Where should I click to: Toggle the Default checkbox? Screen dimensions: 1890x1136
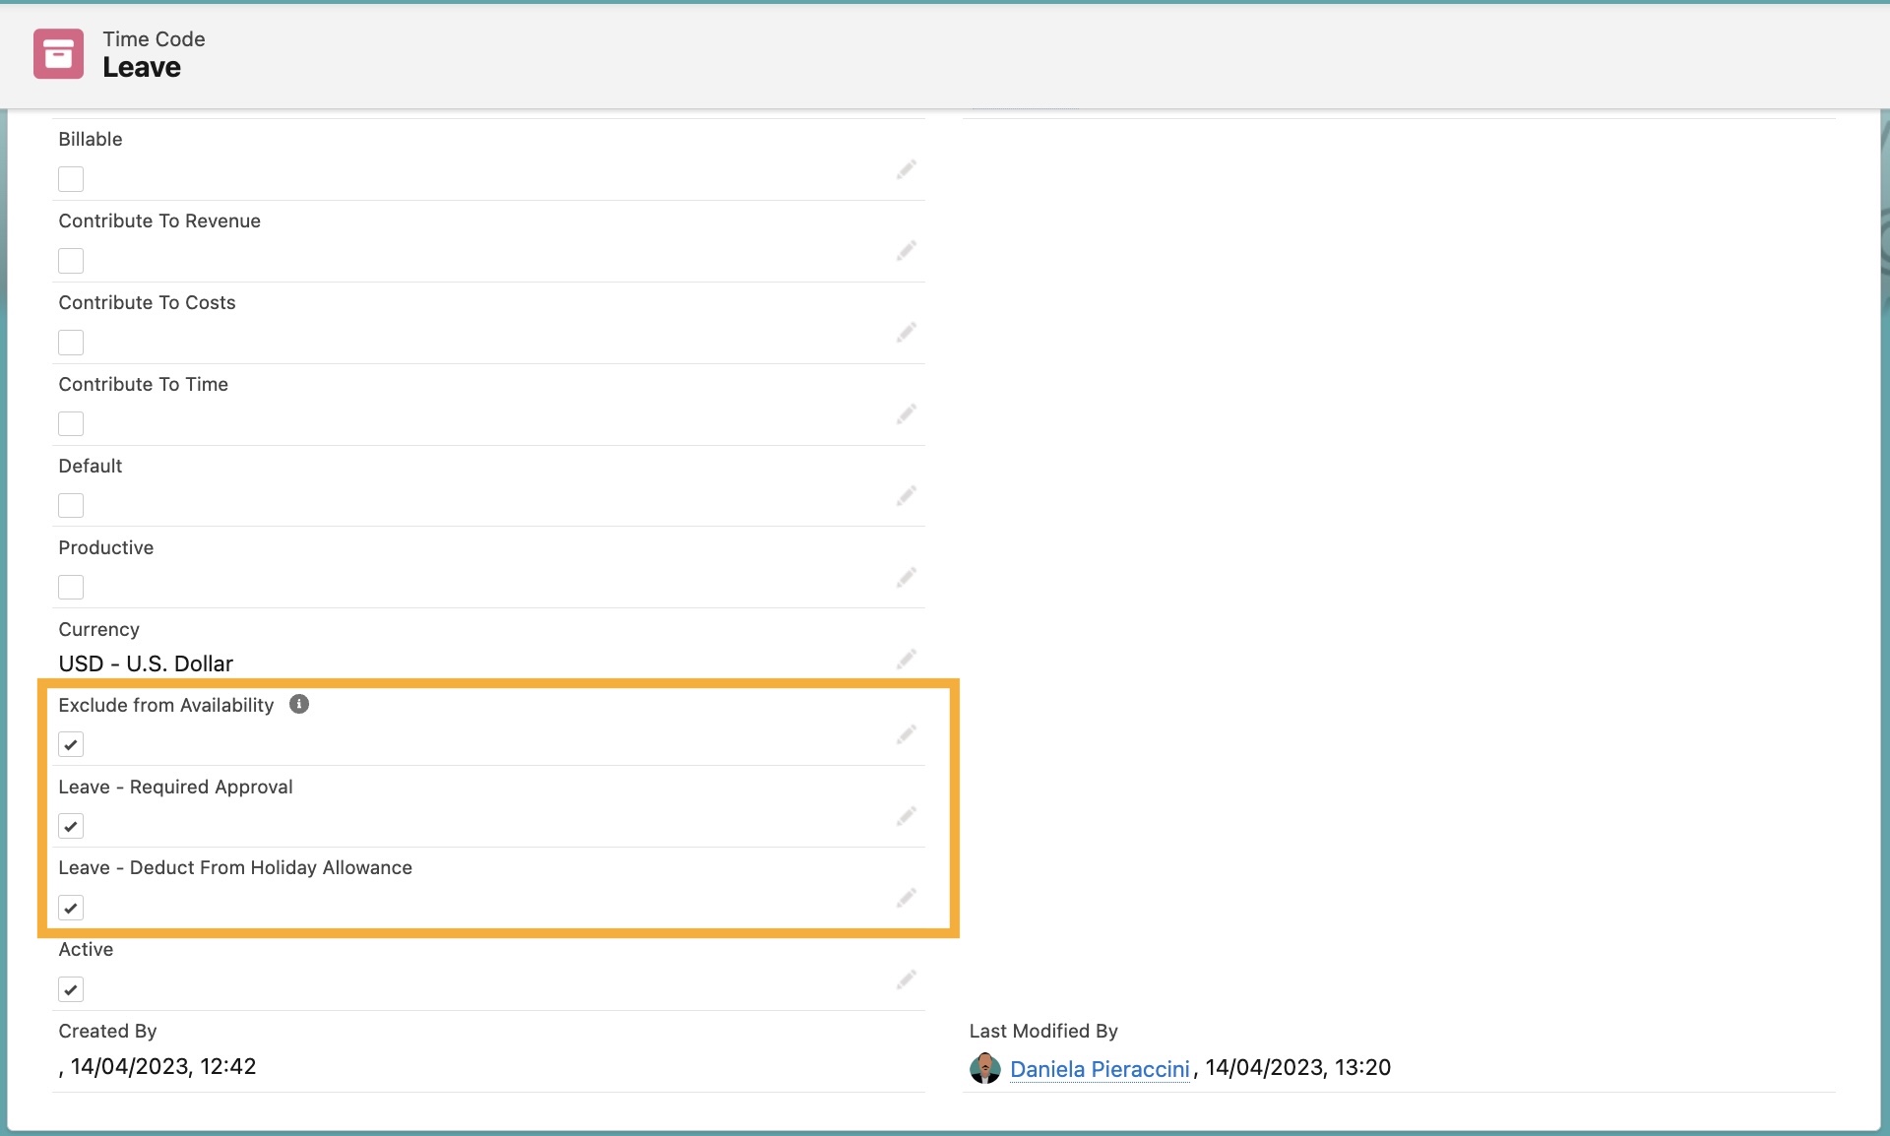tap(71, 506)
